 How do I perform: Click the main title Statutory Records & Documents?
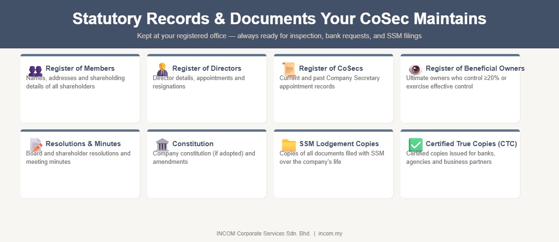pyautogui.click(x=279, y=19)
